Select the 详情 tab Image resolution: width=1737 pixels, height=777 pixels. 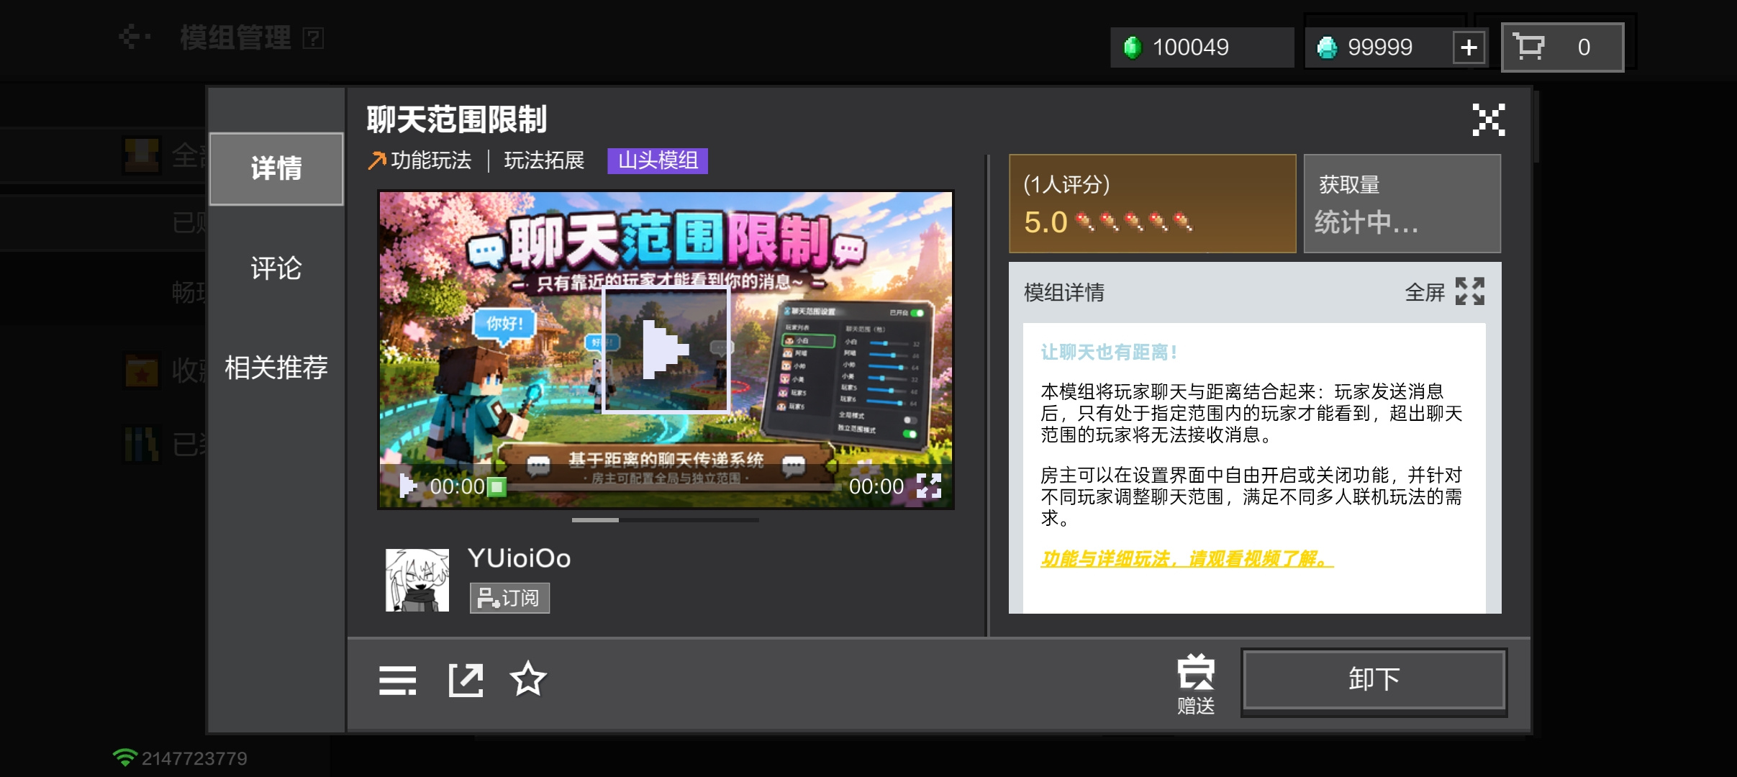pyautogui.click(x=276, y=168)
